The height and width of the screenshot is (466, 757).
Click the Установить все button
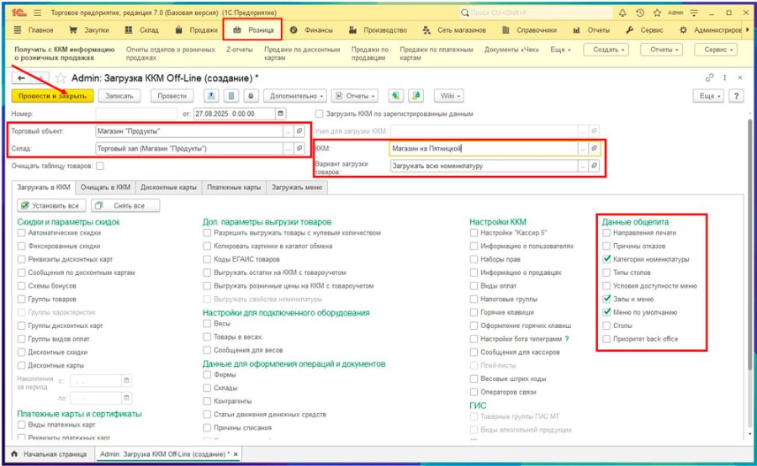(51, 206)
